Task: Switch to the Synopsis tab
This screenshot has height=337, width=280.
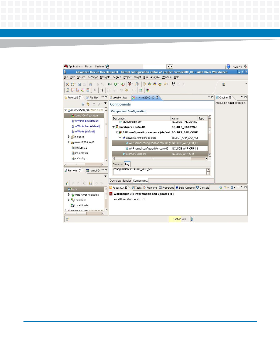Action: tap(118, 164)
